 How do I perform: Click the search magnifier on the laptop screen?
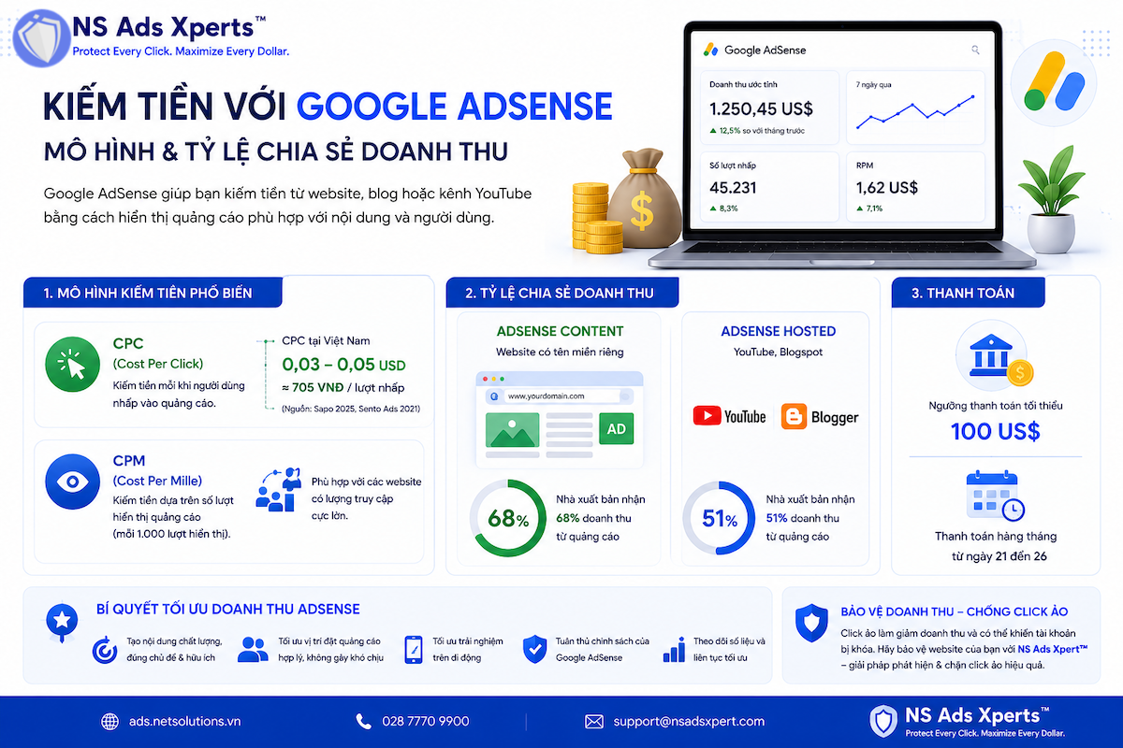(976, 50)
